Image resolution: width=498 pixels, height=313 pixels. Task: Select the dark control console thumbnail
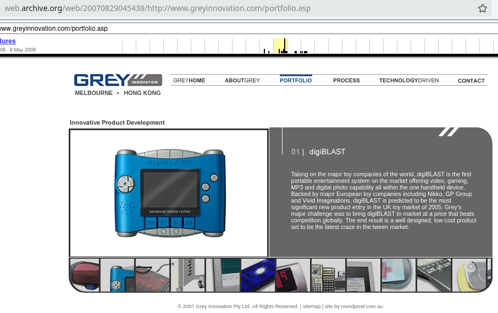point(434,275)
